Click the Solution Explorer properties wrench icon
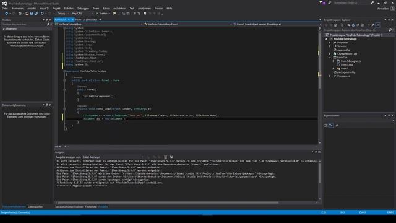This screenshot has height=223, width=396. click(373, 25)
